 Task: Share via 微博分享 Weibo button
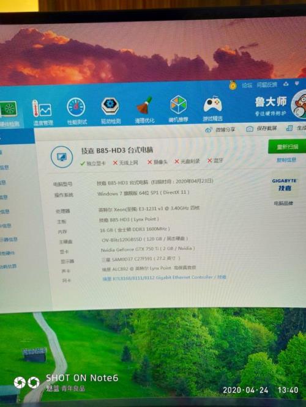[220, 130]
